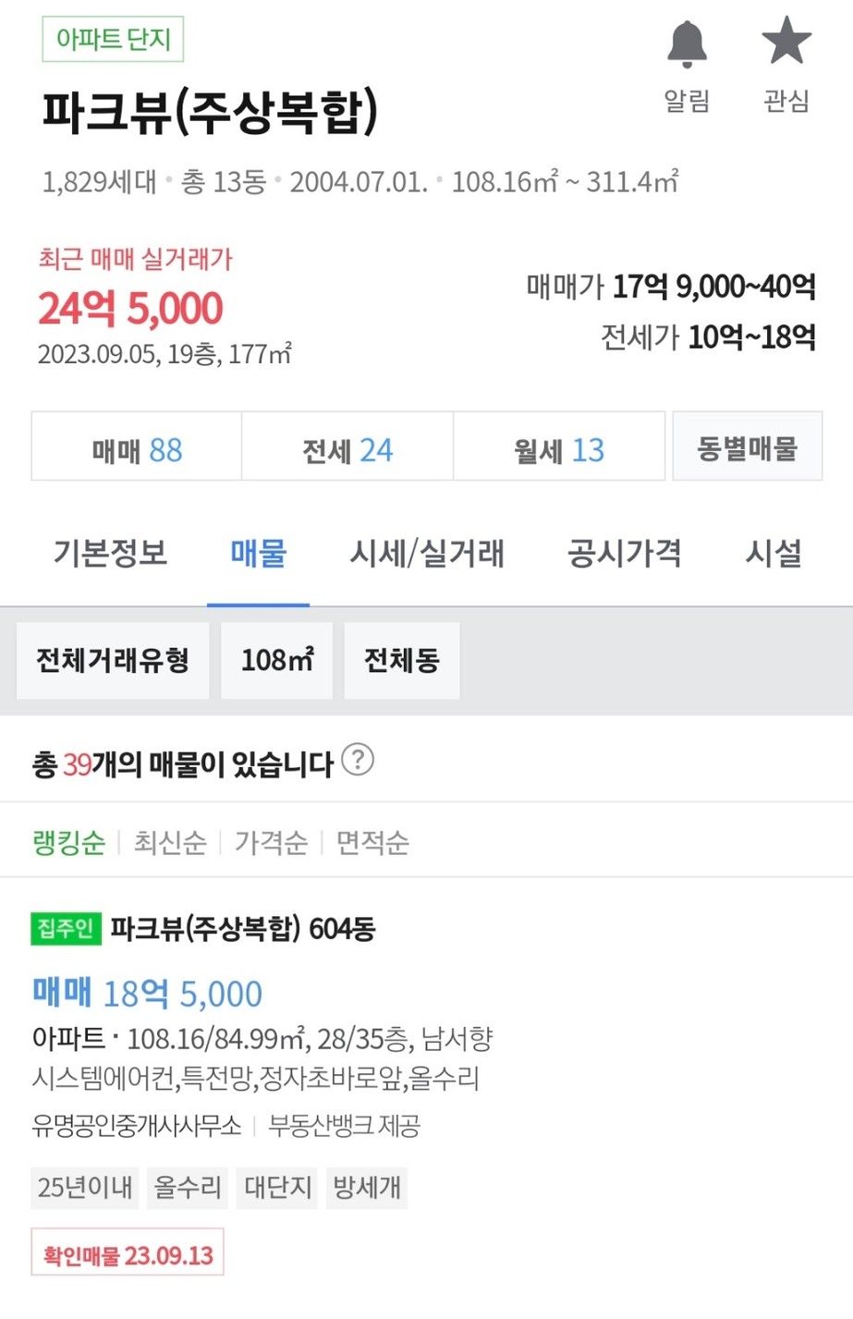Viewport: 853px width, 1319px height.
Task: Tap the 아파트 단지 label badge
Action: pyautogui.click(x=113, y=39)
